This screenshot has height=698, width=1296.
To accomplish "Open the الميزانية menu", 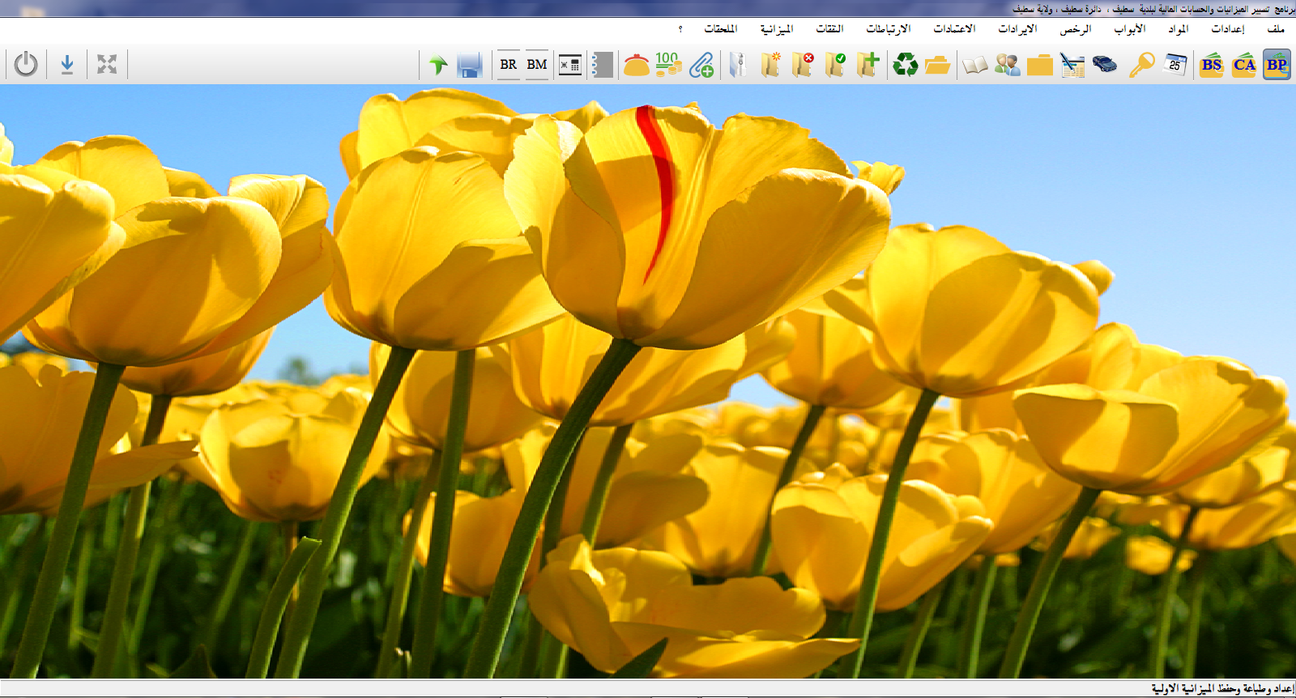I will pyautogui.click(x=776, y=29).
